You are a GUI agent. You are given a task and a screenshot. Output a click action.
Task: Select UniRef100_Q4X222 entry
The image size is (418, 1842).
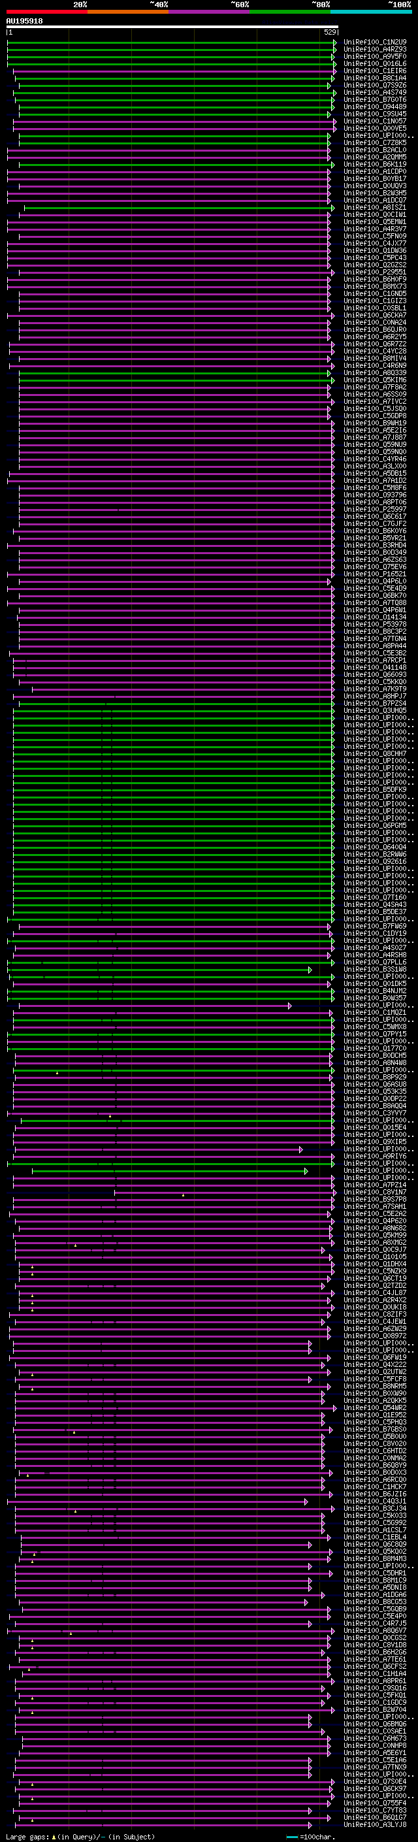pos(375,1364)
